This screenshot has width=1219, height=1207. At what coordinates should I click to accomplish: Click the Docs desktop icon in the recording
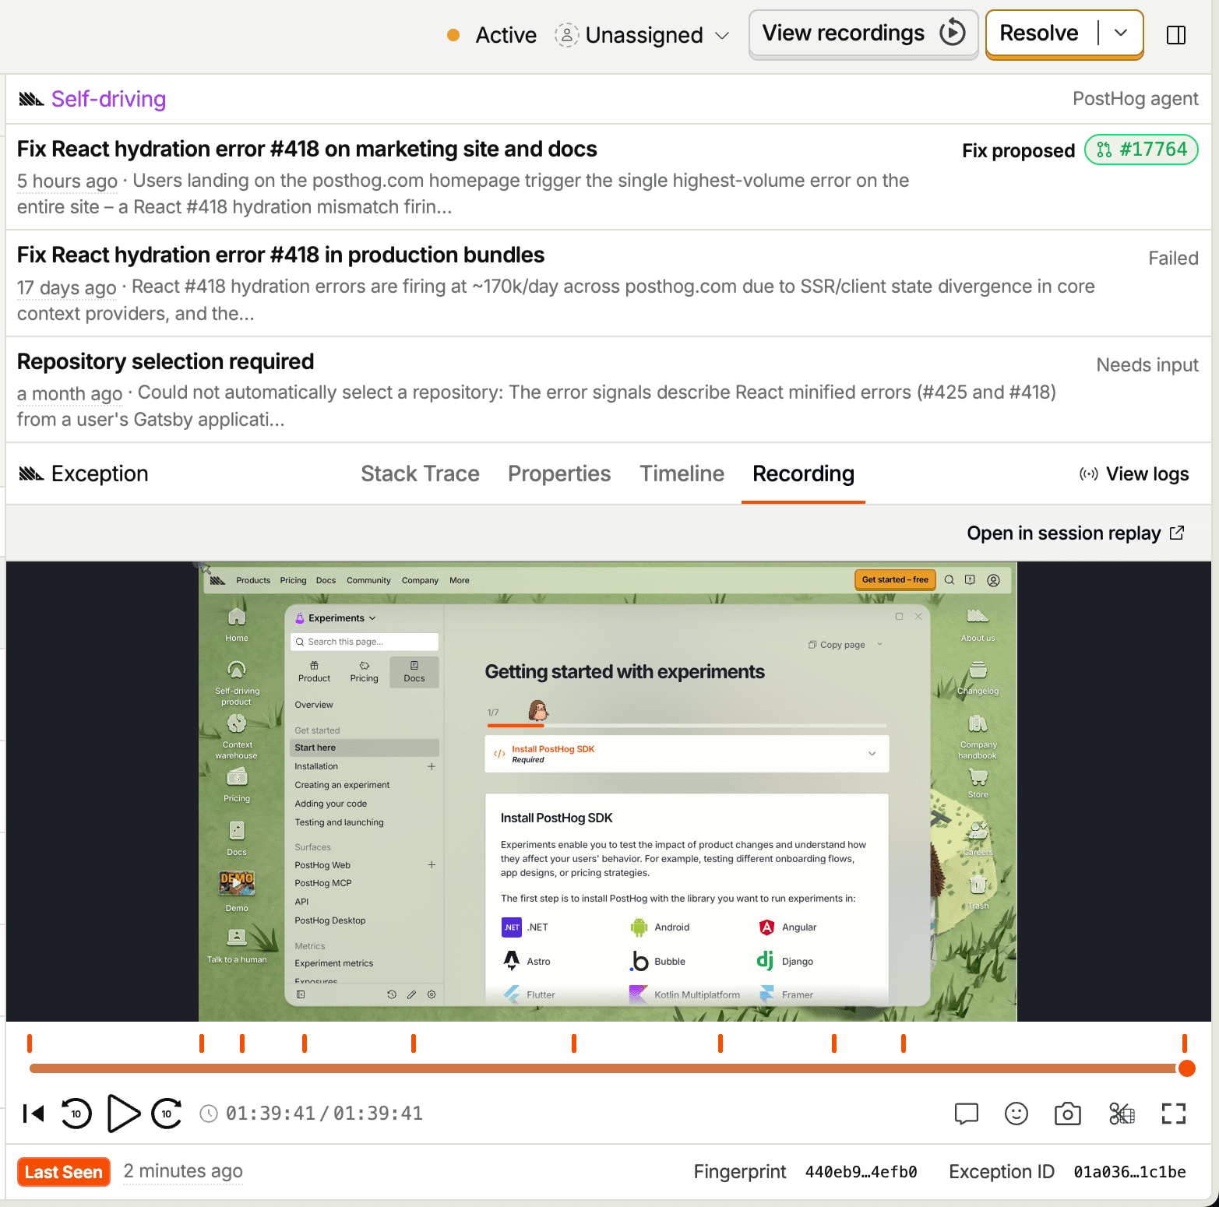pyautogui.click(x=237, y=838)
